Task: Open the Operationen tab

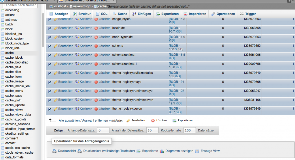Action: tap(223, 14)
